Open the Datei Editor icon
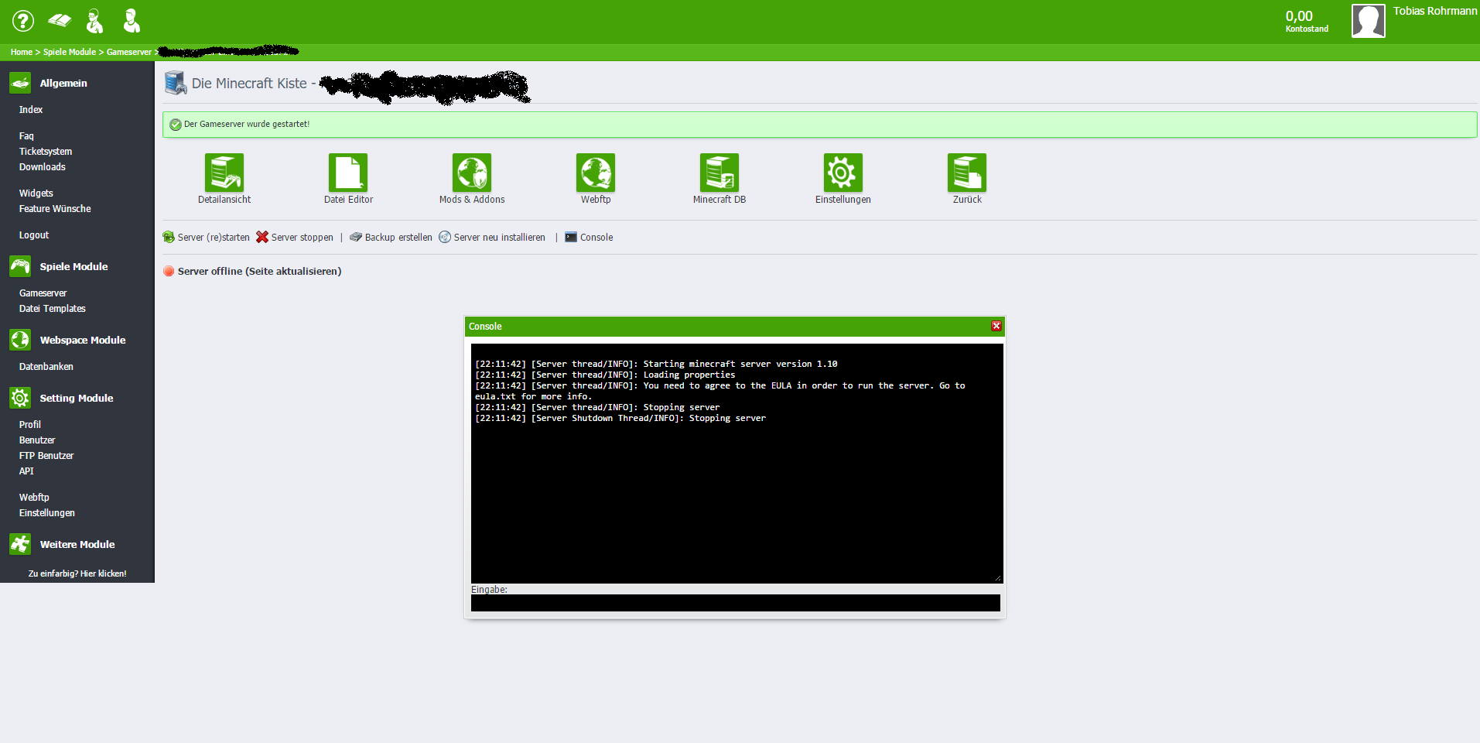Viewport: 1480px width, 743px height. coord(348,173)
